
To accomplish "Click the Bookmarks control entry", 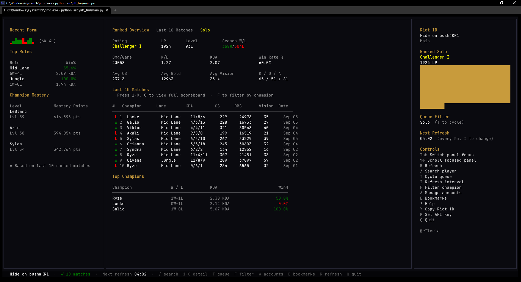I will tap(433, 198).
